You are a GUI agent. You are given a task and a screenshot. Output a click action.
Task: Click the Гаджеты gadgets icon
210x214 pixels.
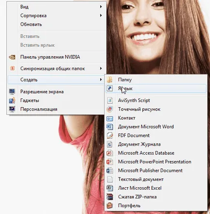(x=12, y=100)
